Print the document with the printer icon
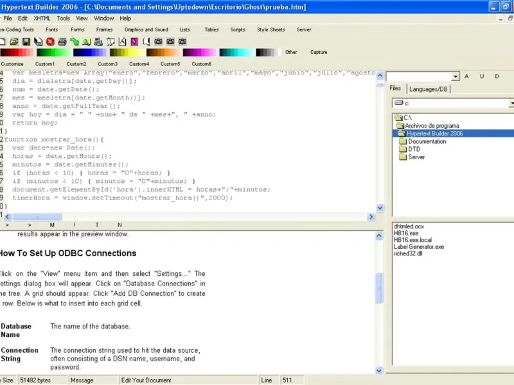Viewport: 514px width, 385px height. pos(62,41)
